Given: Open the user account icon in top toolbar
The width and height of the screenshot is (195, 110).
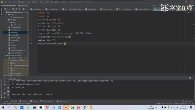Looking at the screenshot, I should pos(154,5).
